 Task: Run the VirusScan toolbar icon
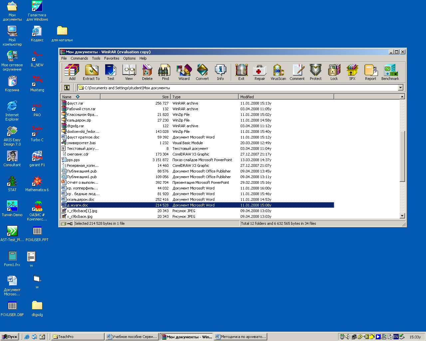point(278,72)
